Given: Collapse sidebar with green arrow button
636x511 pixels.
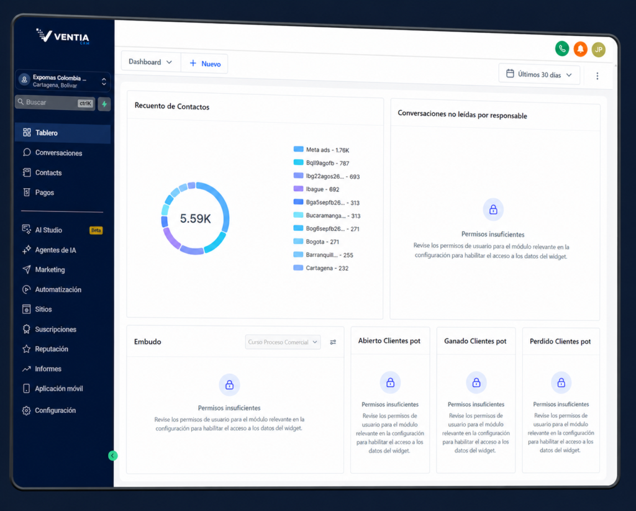Looking at the screenshot, I should click(113, 456).
